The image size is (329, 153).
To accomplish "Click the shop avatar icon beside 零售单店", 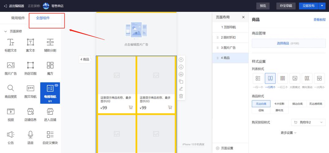I will point(46,6).
